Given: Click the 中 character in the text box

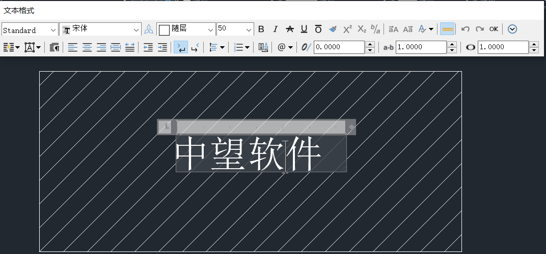Looking at the screenshot, I should (x=190, y=153).
